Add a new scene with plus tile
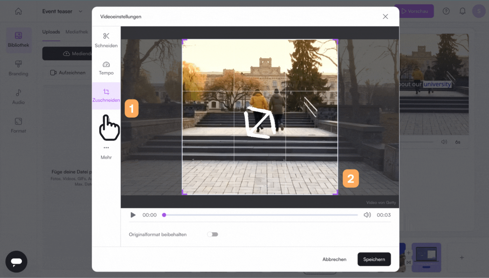Screen dimensions: 489x278 tap(462, 258)
